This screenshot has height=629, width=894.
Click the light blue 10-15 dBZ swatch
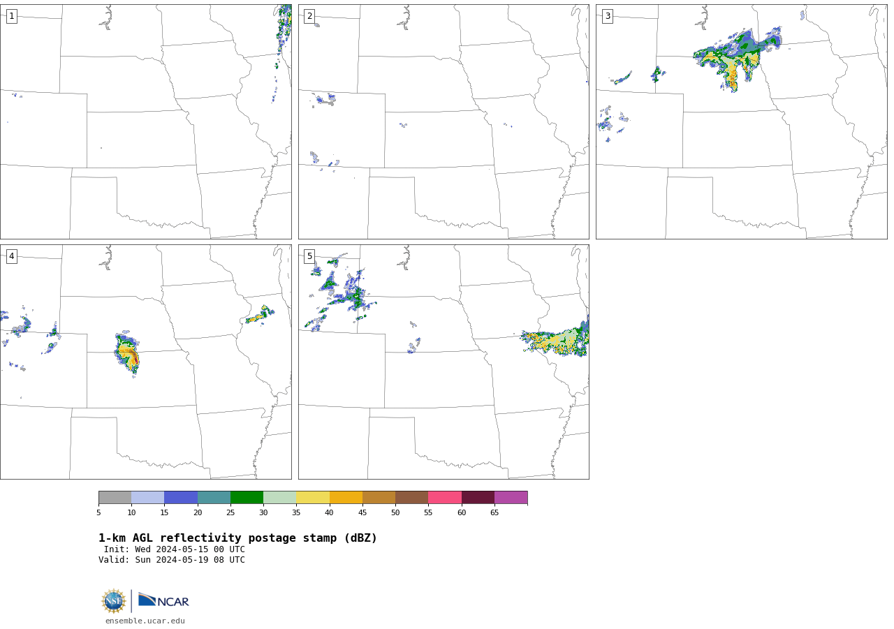[x=148, y=497]
